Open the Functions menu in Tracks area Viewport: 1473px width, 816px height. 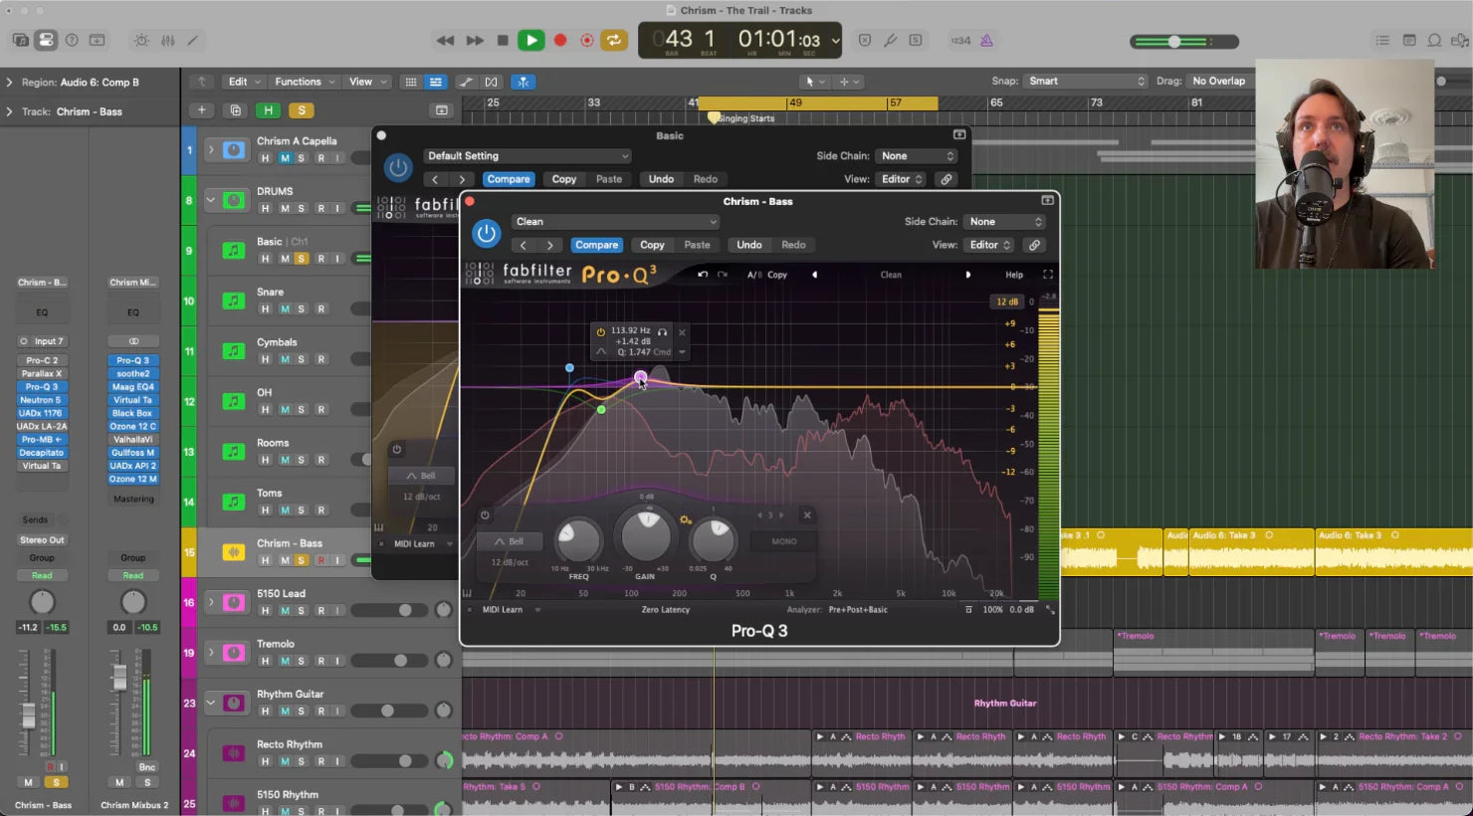[305, 82]
